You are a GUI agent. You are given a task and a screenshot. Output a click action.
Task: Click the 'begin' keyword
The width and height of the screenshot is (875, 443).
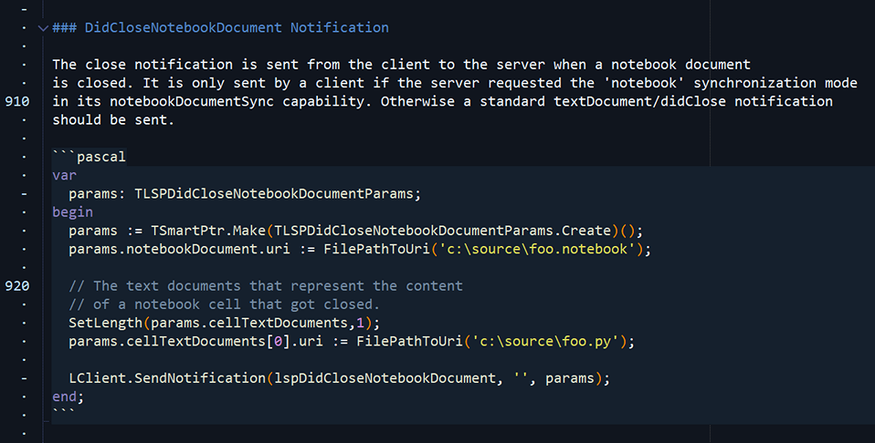click(72, 212)
